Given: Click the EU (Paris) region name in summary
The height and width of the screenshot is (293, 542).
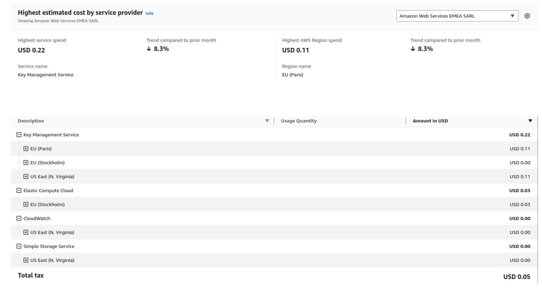Looking at the screenshot, I should [x=293, y=75].
